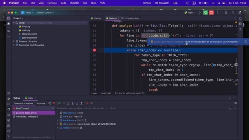Open the Version Control git sidebar icon
This screenshot has width=249, height=140.
coord(9,136)
